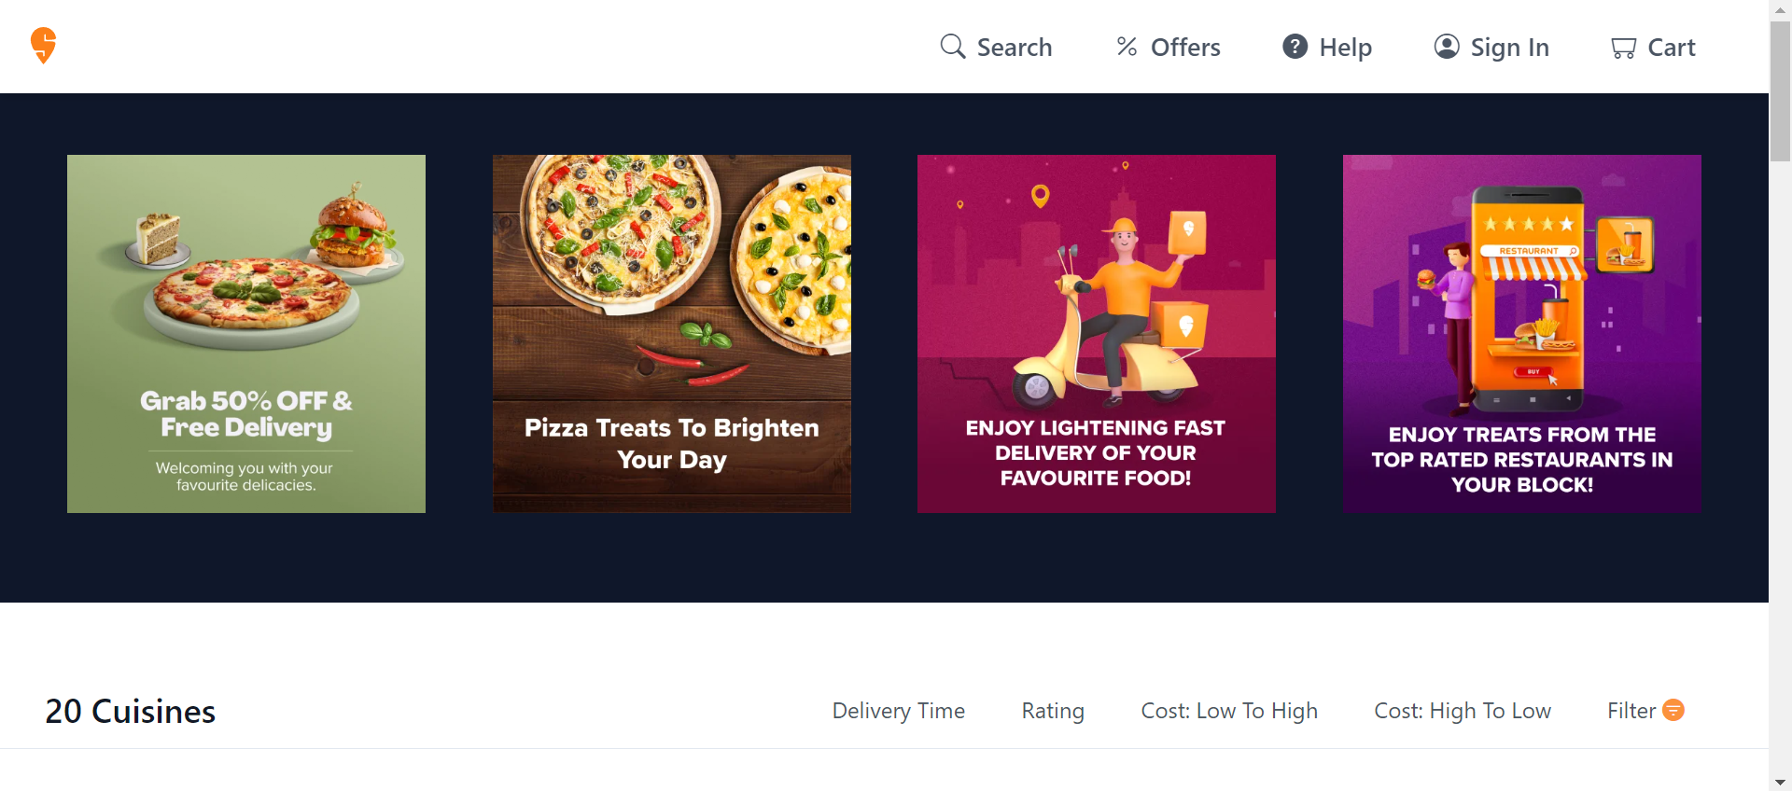Image resolution: width=1792 pixels, height=791 pixels.
Task: Open the Offers menu item
Action: [1169, 47]
